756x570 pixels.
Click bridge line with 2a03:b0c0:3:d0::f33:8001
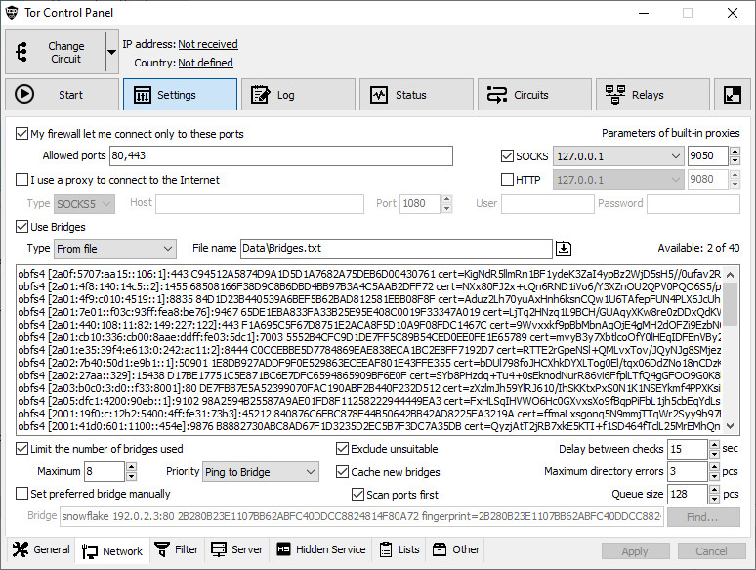369,388
